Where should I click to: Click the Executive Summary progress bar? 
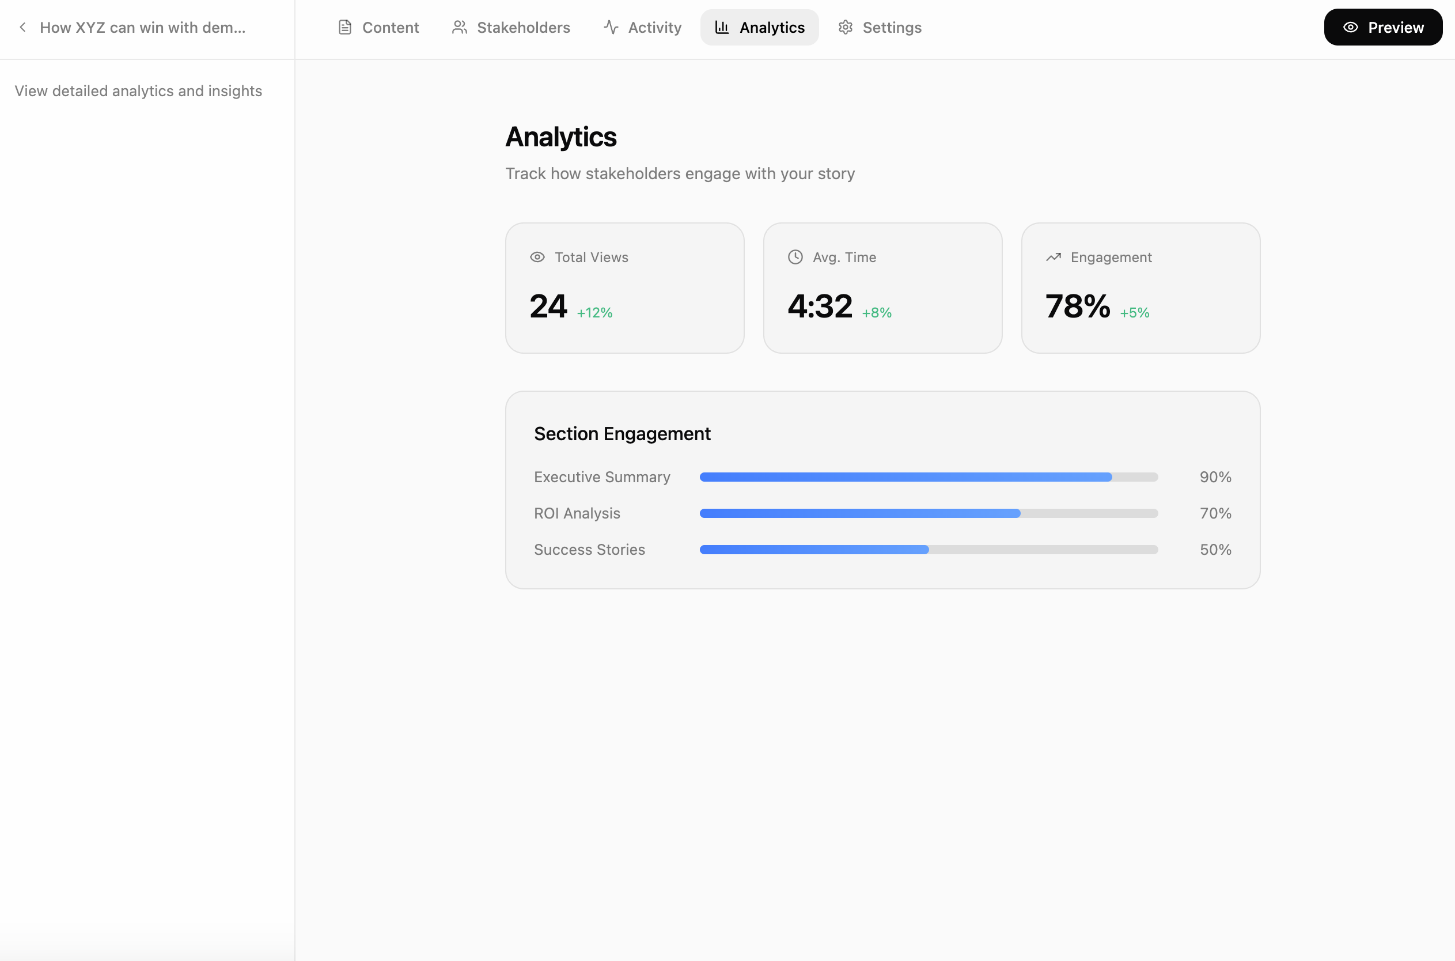(x=928, y=477)
